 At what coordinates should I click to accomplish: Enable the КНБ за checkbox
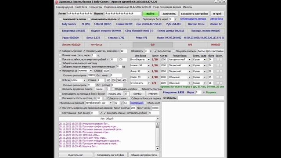coord(60,80)
